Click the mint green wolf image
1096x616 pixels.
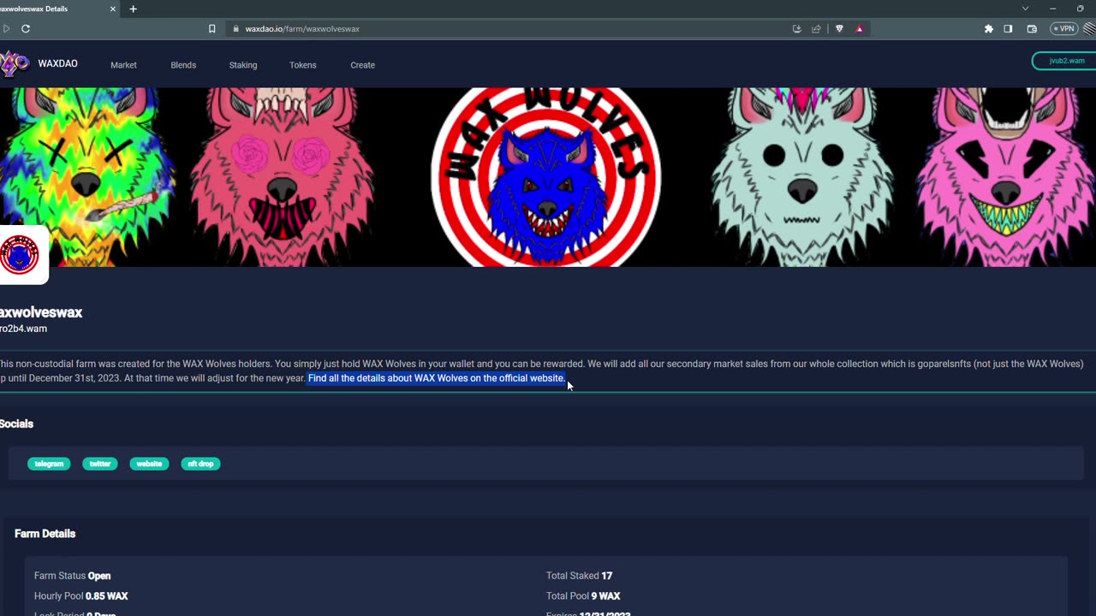(802, 176)
